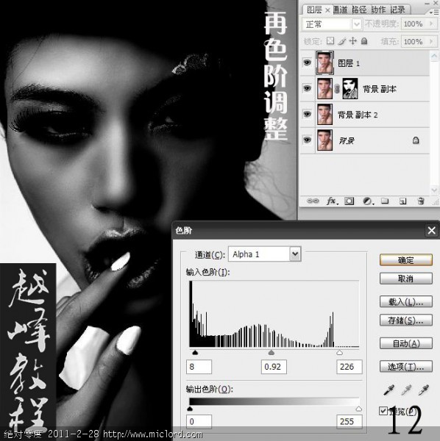440x441 pixels.
Task: Click the 自动(A) auto button
Action: [x=405, y=343]
